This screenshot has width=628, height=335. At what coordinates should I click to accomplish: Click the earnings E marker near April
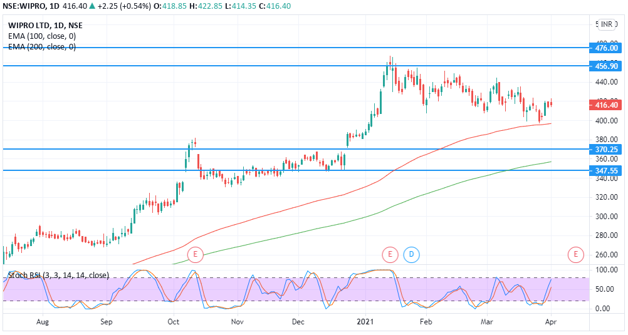[575, 254]
